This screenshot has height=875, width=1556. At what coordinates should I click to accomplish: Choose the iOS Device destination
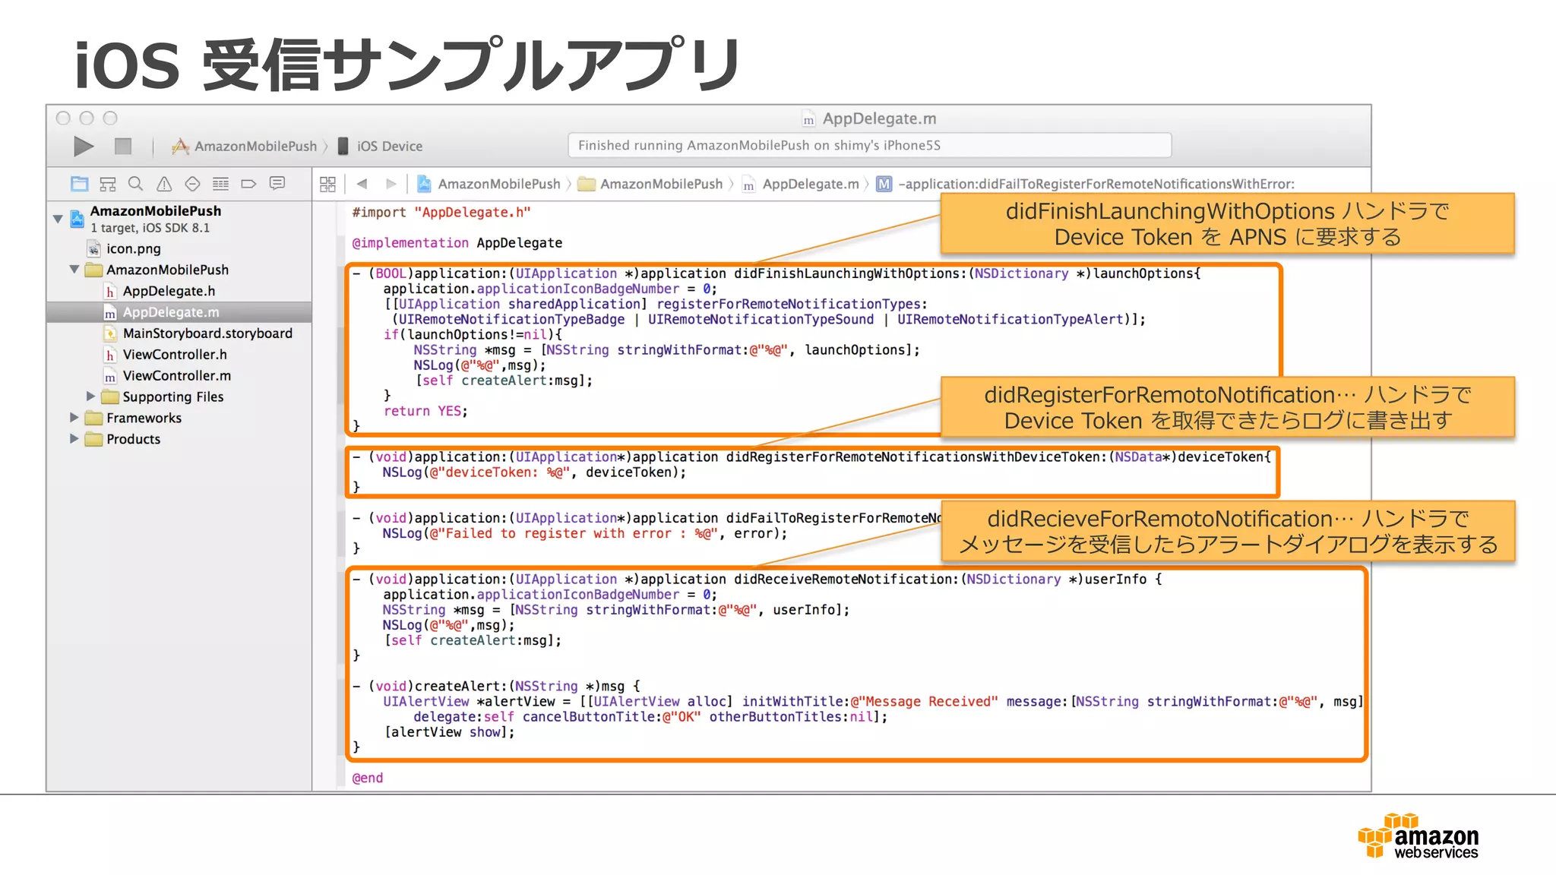click(380, 146)
